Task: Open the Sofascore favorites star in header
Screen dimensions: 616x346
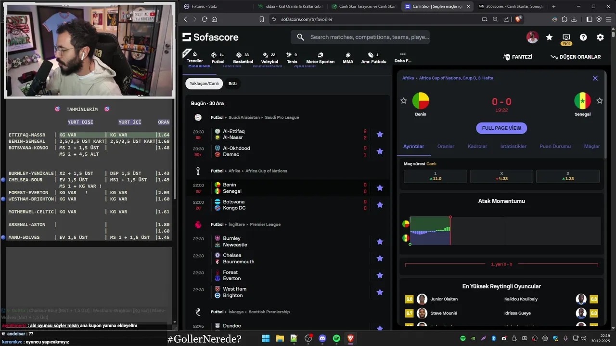Action: point(549,37)
